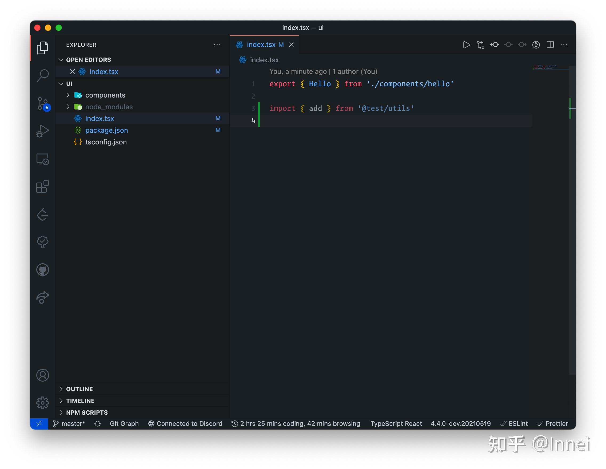Click Git Graph in status bar
Screen dimensions: 606x469
(x=124, y=423)
